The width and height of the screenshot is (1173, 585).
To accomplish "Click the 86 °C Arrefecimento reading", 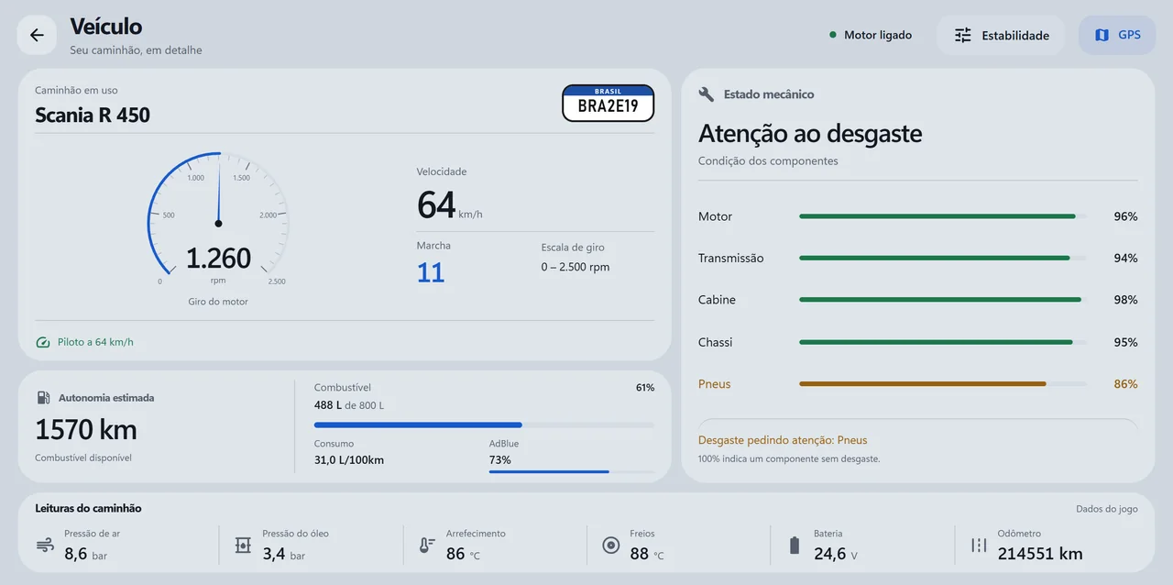I will [x=463, y=554].
